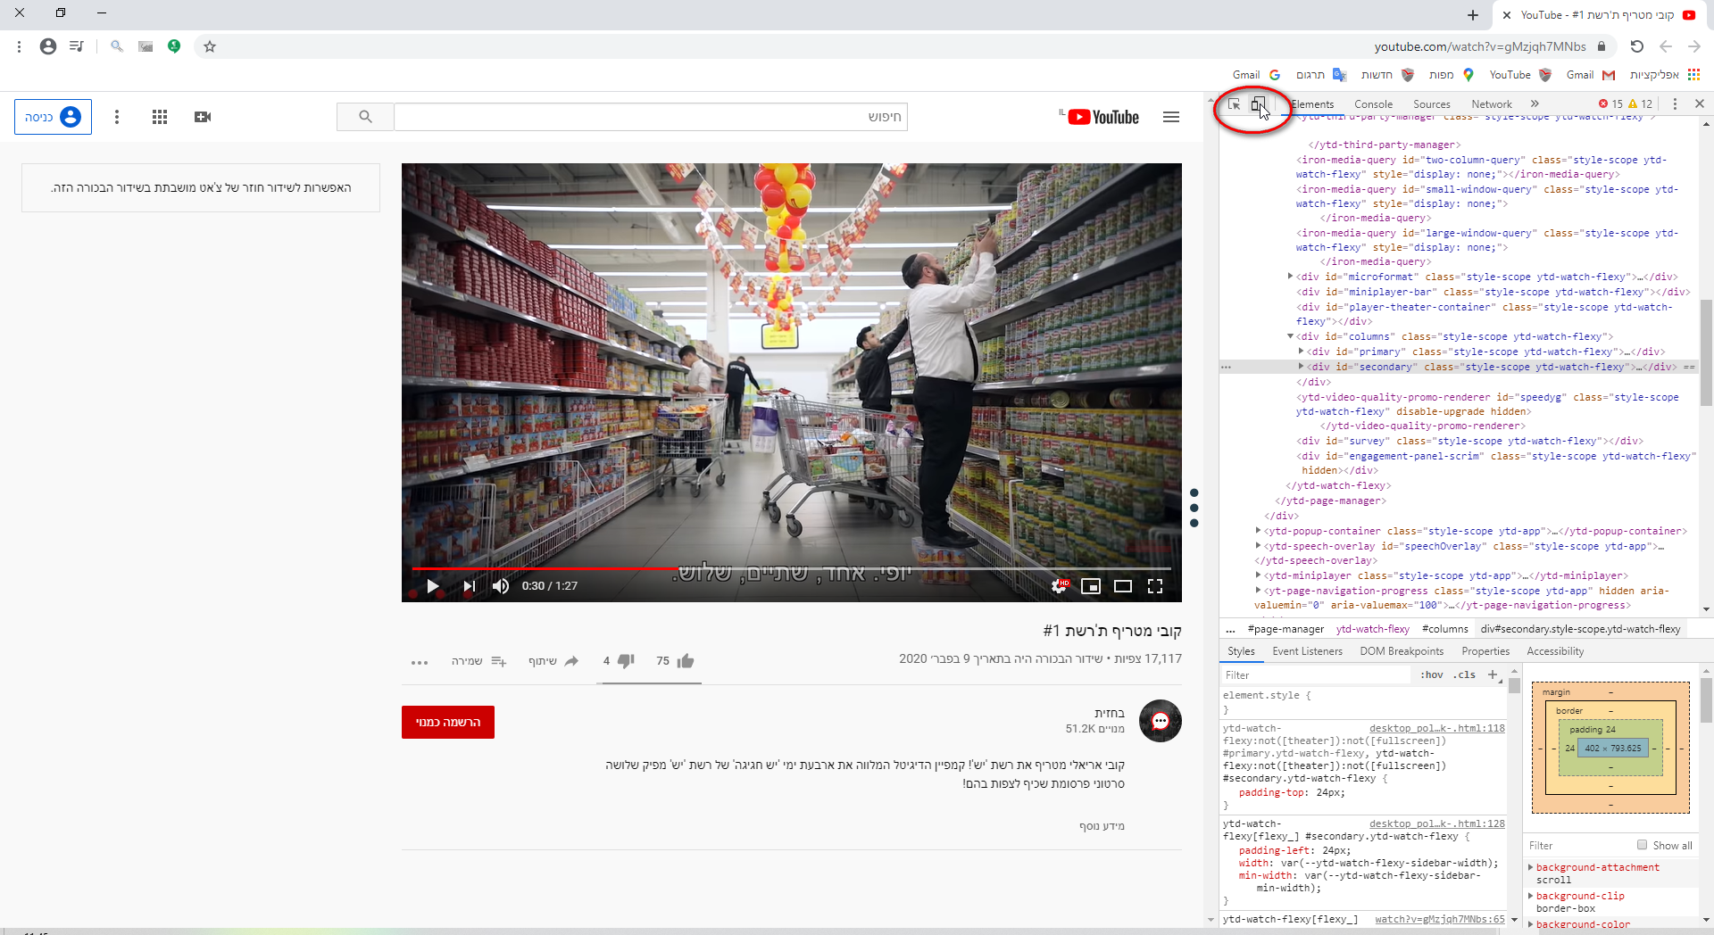1714x935 pixels.
Task: Click the create video camera icon
Action: coord(203,117)
